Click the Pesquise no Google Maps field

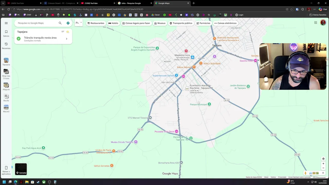pos(37,23)
